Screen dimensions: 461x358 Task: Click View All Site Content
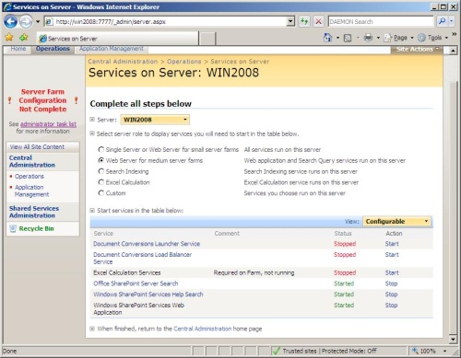click(x=37, y=147)
